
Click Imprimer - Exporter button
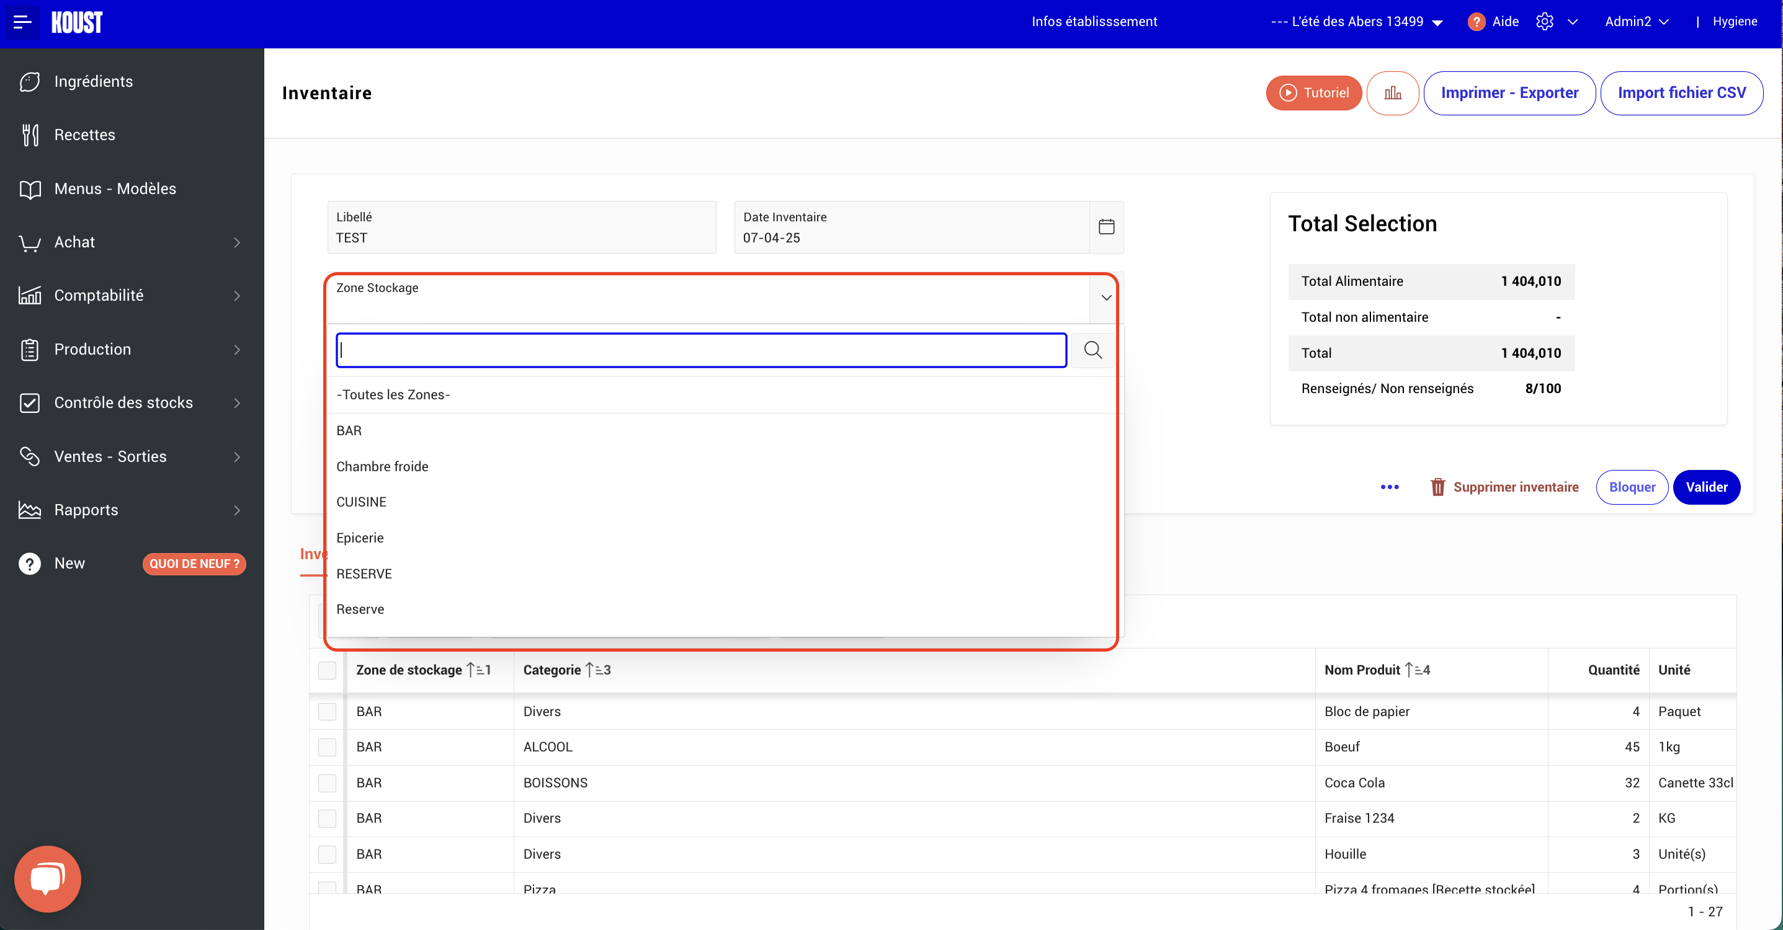click(1509, 93)
